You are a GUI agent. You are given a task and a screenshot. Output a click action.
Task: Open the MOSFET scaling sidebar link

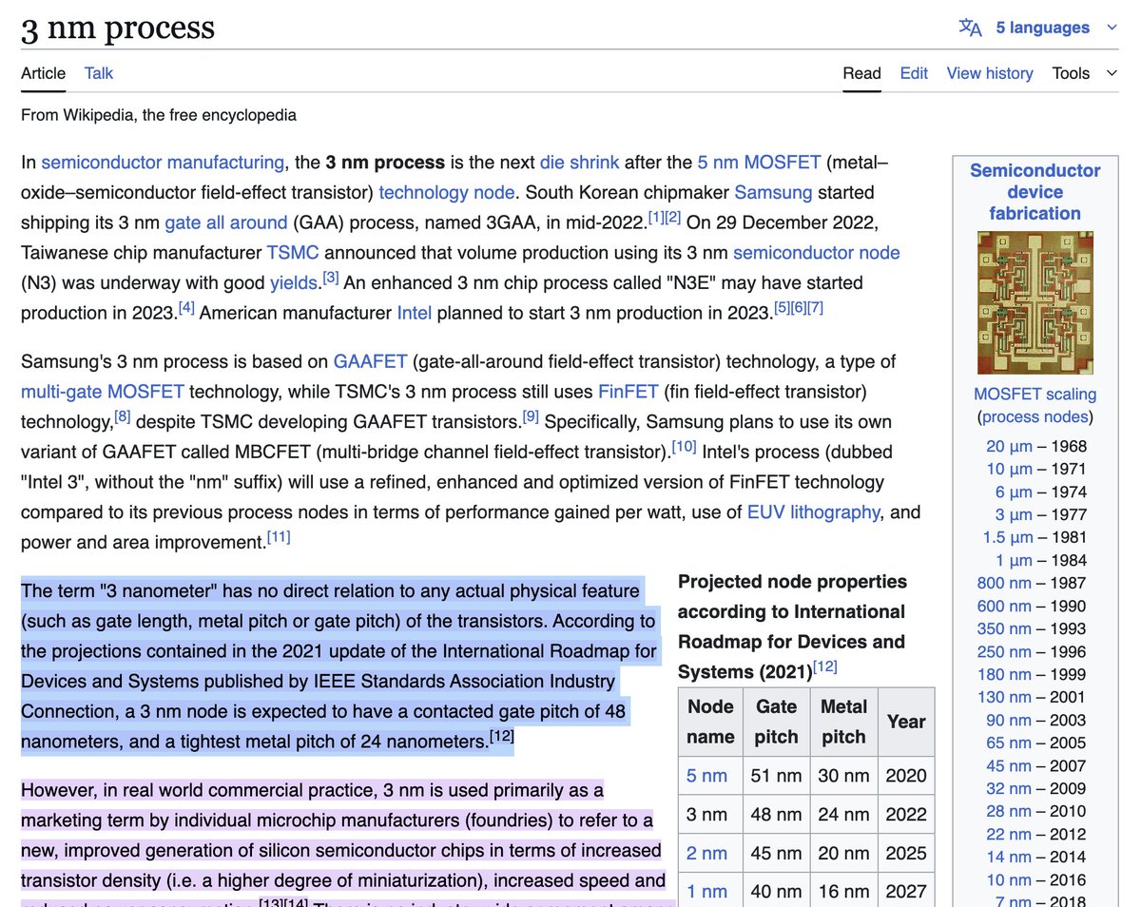coord(1035,395)
